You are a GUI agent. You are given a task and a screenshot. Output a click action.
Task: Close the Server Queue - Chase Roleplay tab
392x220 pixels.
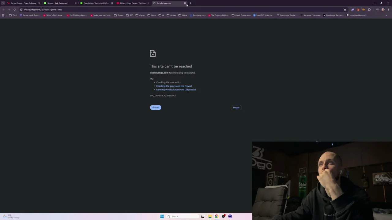[39, 3]
